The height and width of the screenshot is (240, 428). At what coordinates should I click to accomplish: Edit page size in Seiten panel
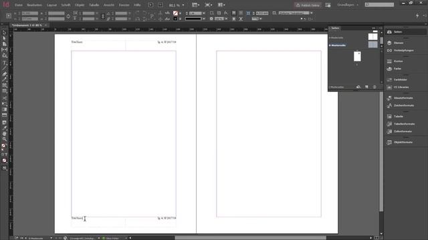358,87
